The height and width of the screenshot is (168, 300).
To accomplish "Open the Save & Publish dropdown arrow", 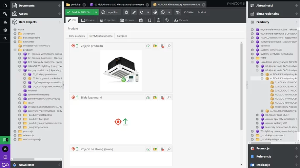I will click(x=96, y=12).
